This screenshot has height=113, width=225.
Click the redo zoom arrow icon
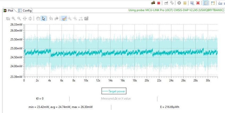[57, 18]
